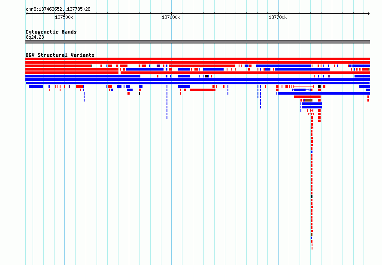Select the thin red line variant spanning 137700k
The image size is (382, 265).
pyautogui.click(x=263, y=76)
